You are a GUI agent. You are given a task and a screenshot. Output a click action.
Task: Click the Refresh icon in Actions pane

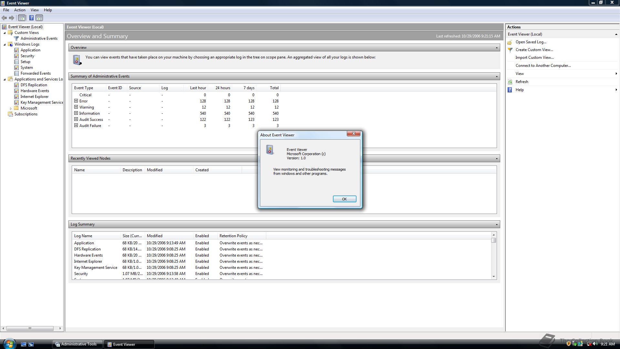click(x=510, y=82)
